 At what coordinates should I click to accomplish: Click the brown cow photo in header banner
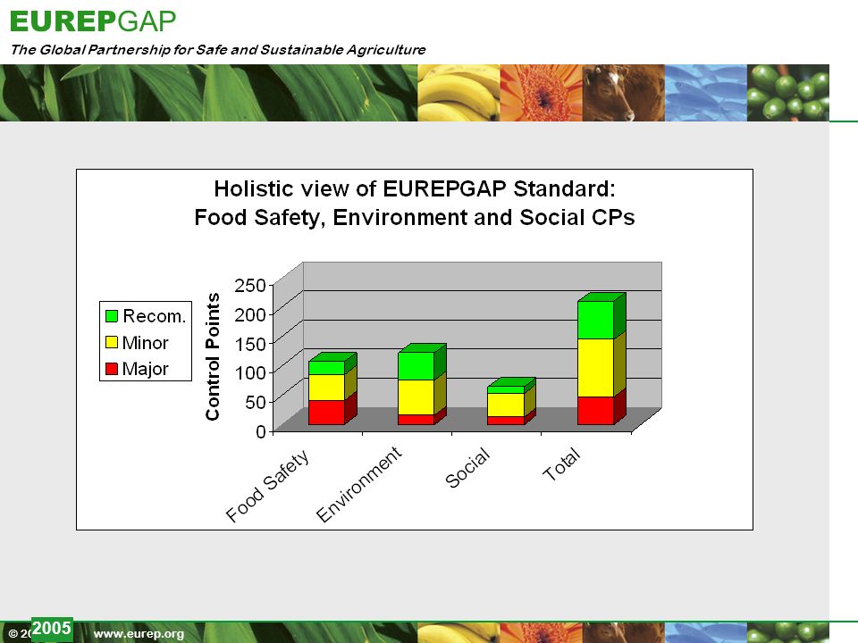tap(624, 92)
